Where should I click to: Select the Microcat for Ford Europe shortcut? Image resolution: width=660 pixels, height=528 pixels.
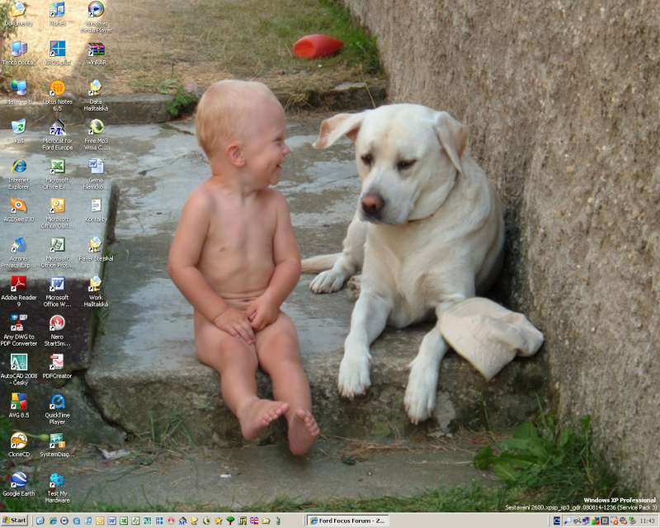point(57,128)
